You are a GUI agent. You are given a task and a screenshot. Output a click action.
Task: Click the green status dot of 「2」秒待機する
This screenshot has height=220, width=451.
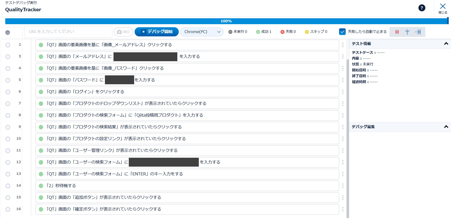pyautogui.click(x=41, y=186)
